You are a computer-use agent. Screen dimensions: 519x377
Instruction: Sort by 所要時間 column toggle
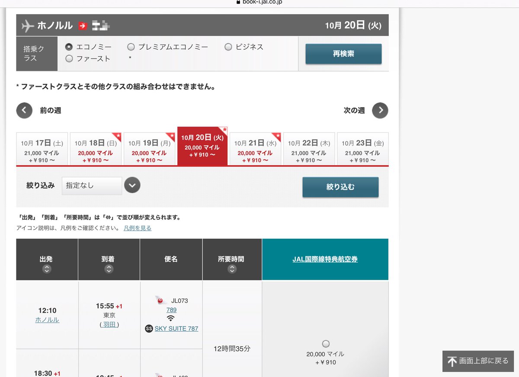232,269
